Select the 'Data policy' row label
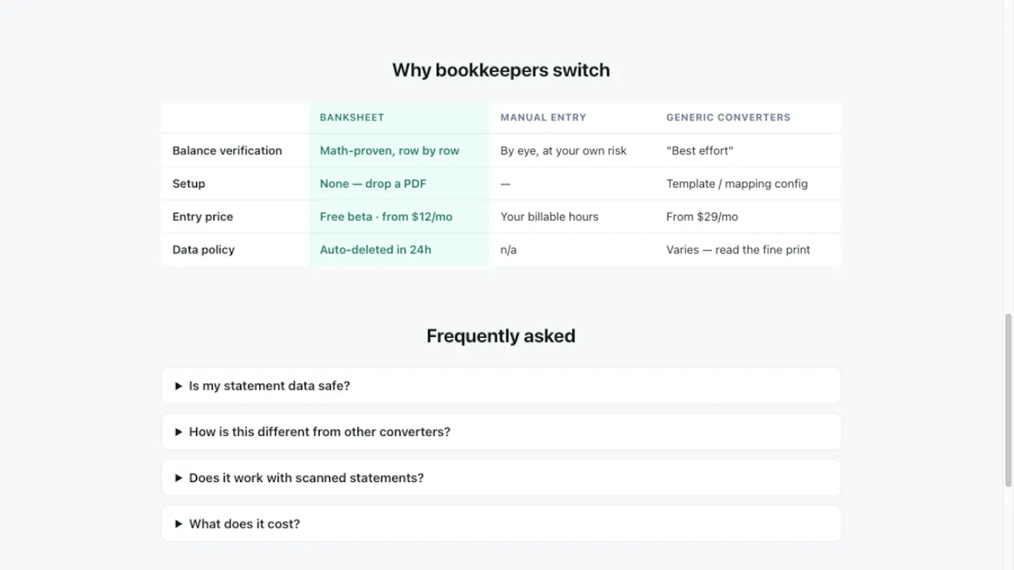The image size is (1014, 570). 235,250
